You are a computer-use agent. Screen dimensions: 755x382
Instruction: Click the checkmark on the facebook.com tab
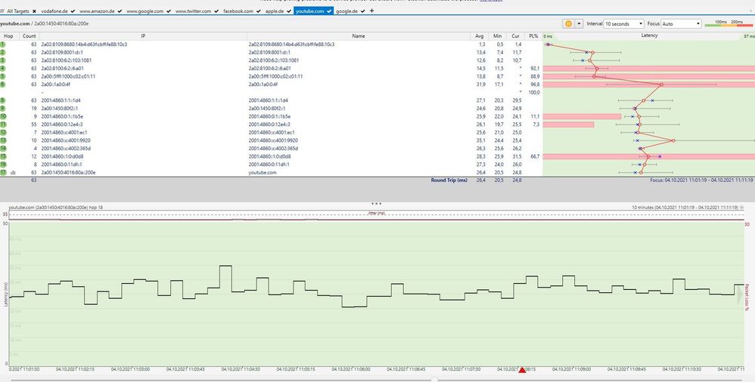click(258, 11)
